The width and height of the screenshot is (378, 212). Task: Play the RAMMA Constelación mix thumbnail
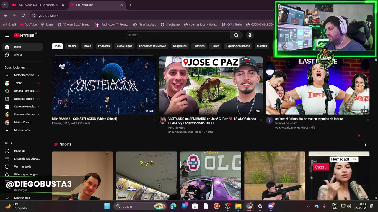(104, 85)
